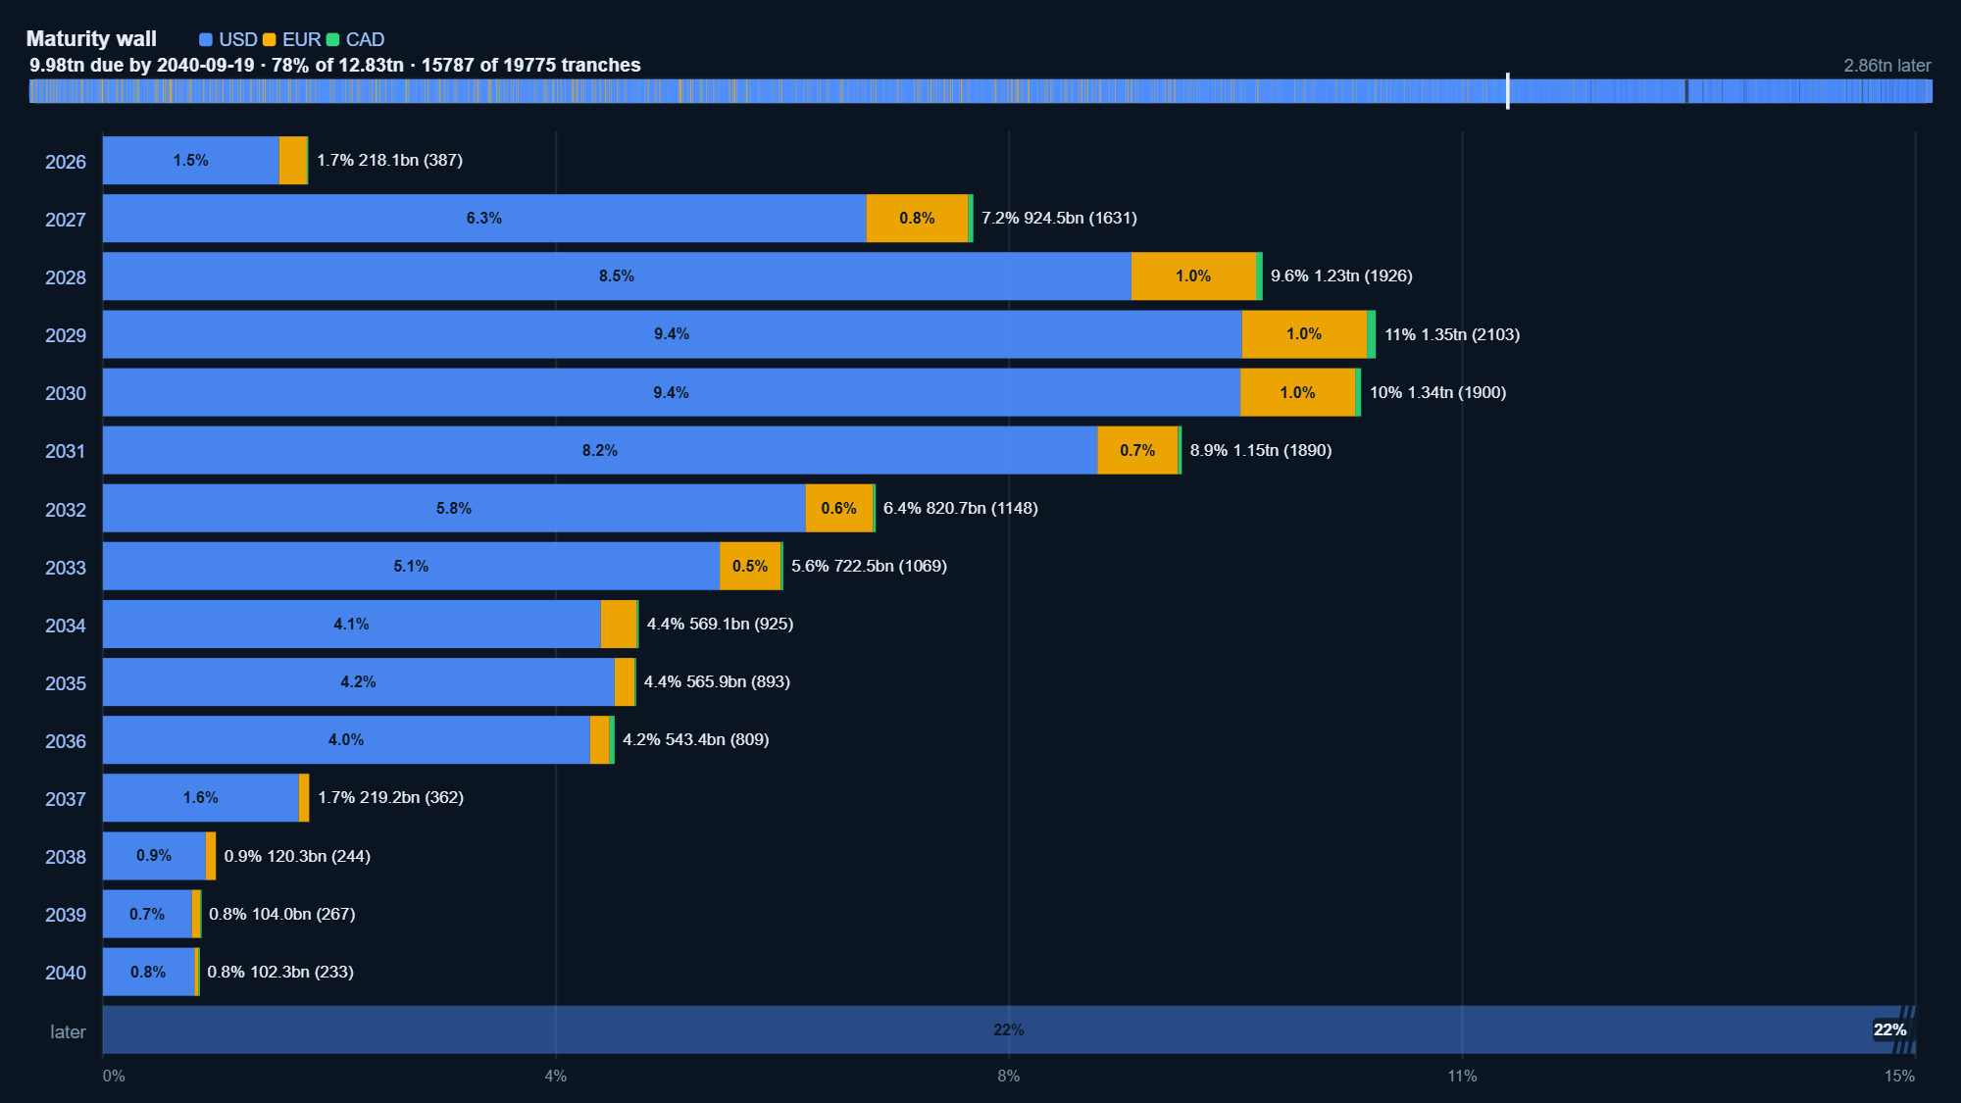This screenshot has height=1103, width=1961.
Task: Select the 2028 EUR segment 1.0%
Action: tap(1193, 276)
